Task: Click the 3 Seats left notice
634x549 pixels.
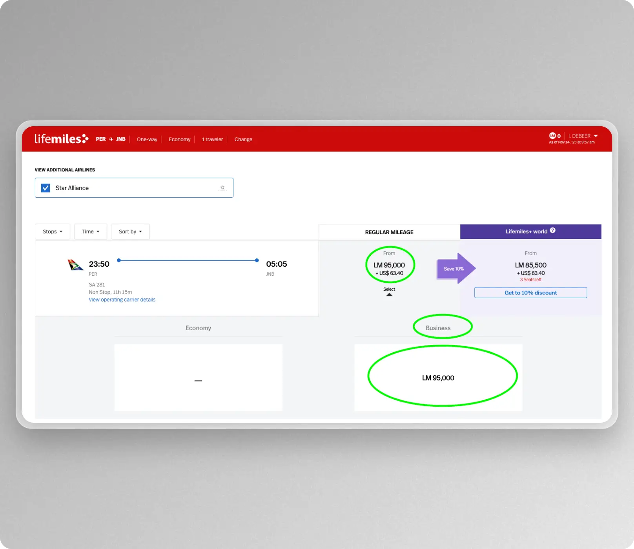Action: pyautogui.click(x=531, y=280)
